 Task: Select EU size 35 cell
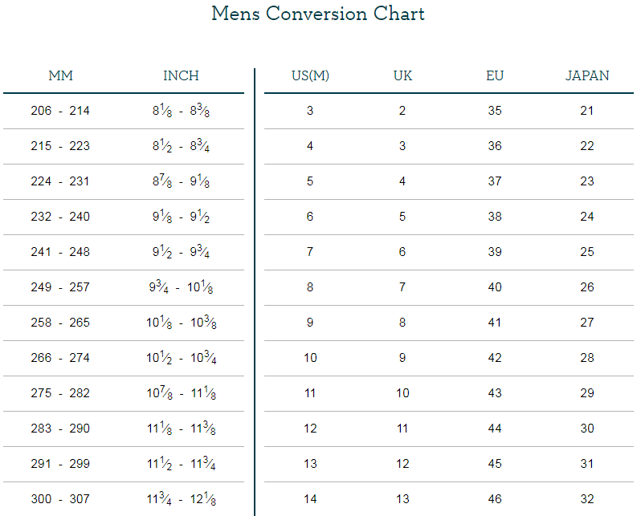coord(495,111)
